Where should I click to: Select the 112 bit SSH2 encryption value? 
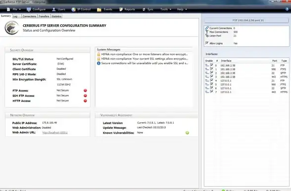click(64, 85)
